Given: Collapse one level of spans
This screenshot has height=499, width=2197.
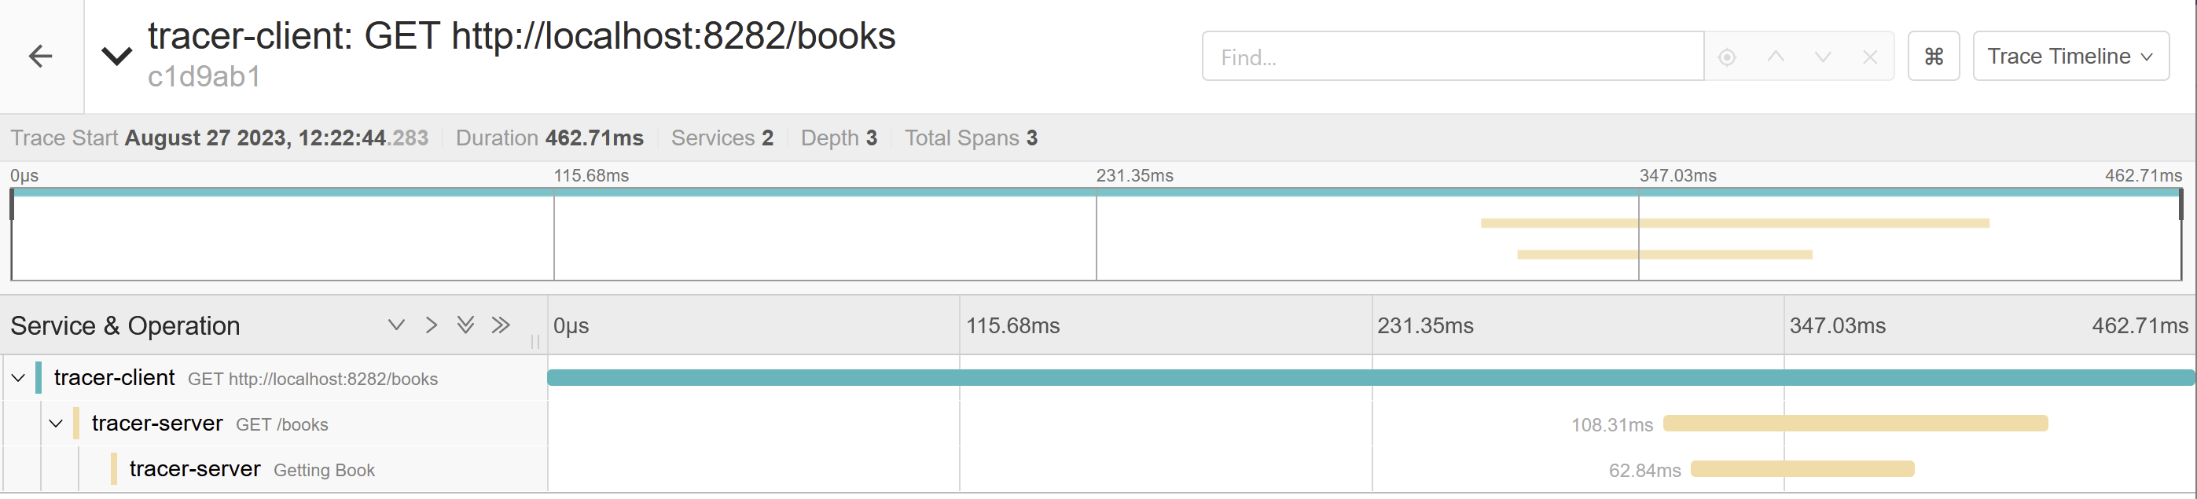Looking at the screenshot, I should point(432,325).
